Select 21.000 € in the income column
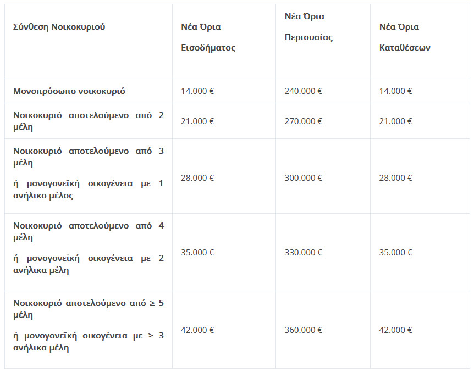The height and width of the screenshot is (373, 474). click(x=197, y=121)
